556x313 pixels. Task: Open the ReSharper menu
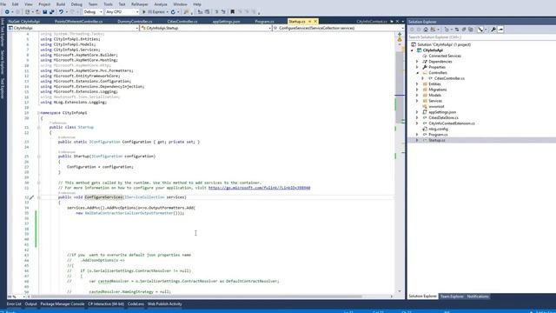[x=140, y=4]
